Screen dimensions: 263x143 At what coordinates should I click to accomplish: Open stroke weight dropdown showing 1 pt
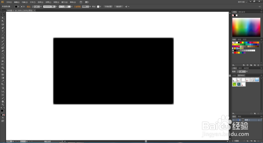(x=41, y=7)
